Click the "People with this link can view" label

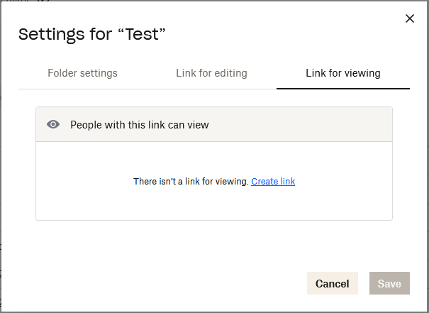[139, 125]
